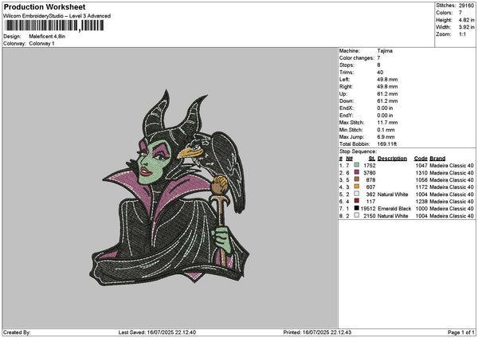Viewport: 478px width, 338px height.
Task: Click stitch count '607' in row 4
Action: coord(370,187)
